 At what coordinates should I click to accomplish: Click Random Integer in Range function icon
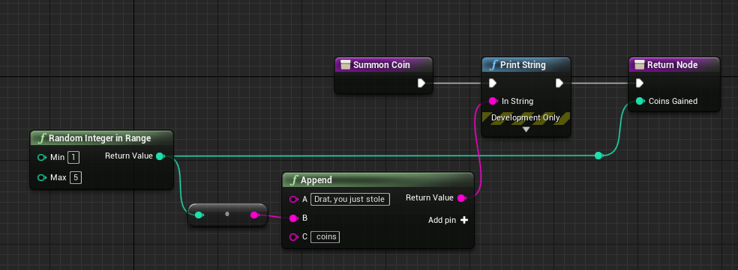click(43, 138)
